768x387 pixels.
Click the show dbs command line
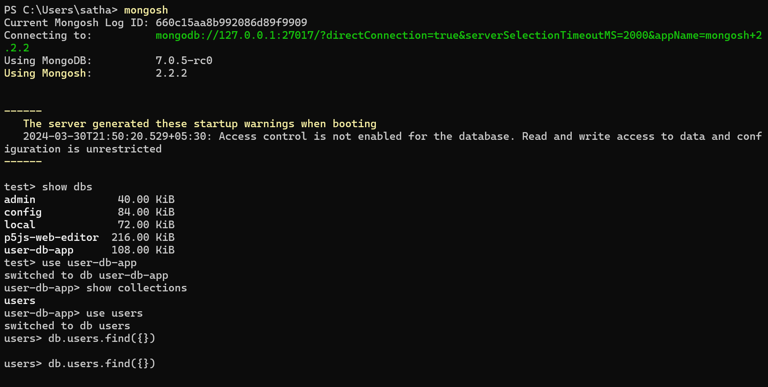(x=48, y=187)
